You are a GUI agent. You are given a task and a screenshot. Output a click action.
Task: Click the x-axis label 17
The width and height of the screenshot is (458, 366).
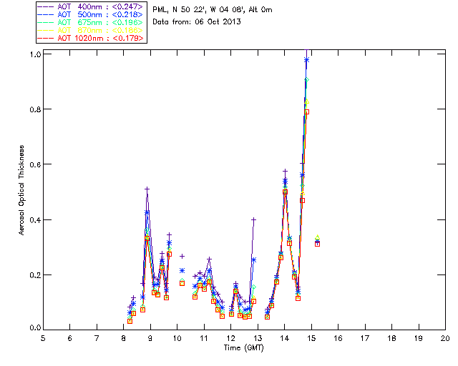pyautogui.click(x=365, y=338)
